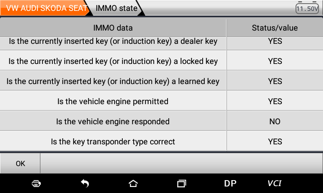Tap the VCI connection icon
Viewport: 323px width, 193px height.
[x=275, y=183]
